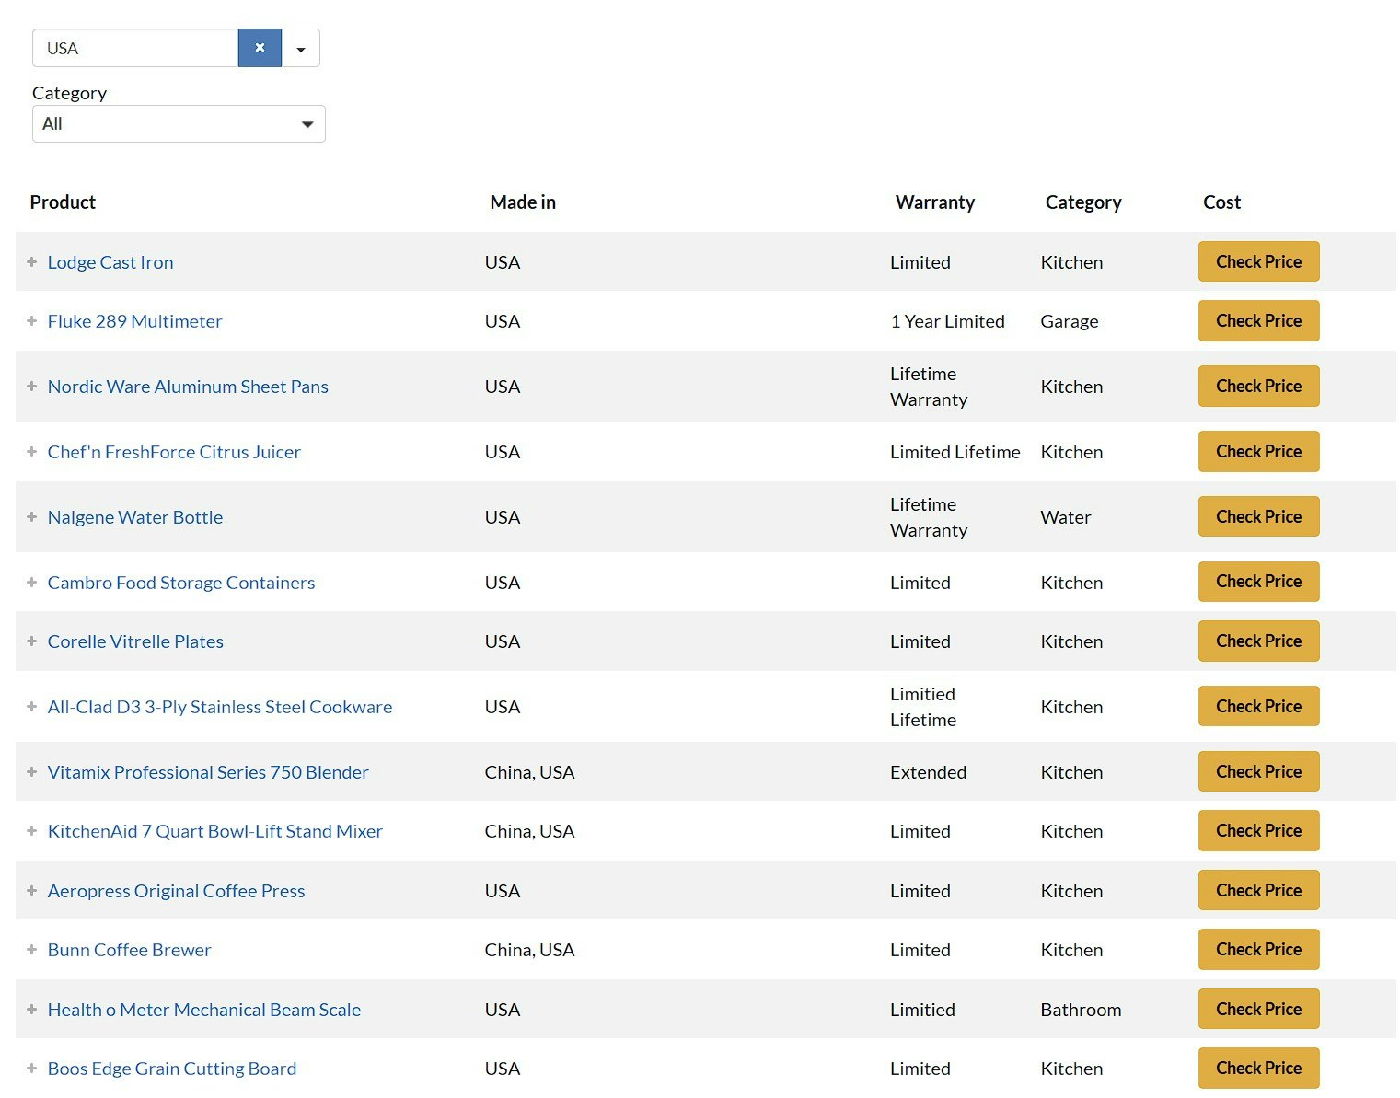1400x1098 pixels.
Task: Select the 'Limited Lifetime' warranty cell
Action: (x=955, y=452)
